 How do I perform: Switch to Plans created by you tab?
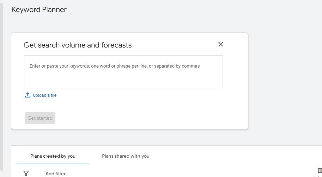[x=53, y=156]
